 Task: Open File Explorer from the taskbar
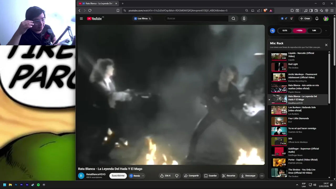coord(10,185)
